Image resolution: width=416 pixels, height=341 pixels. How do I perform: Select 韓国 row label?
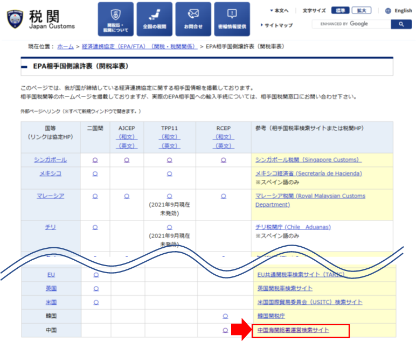tap(51, 316)
